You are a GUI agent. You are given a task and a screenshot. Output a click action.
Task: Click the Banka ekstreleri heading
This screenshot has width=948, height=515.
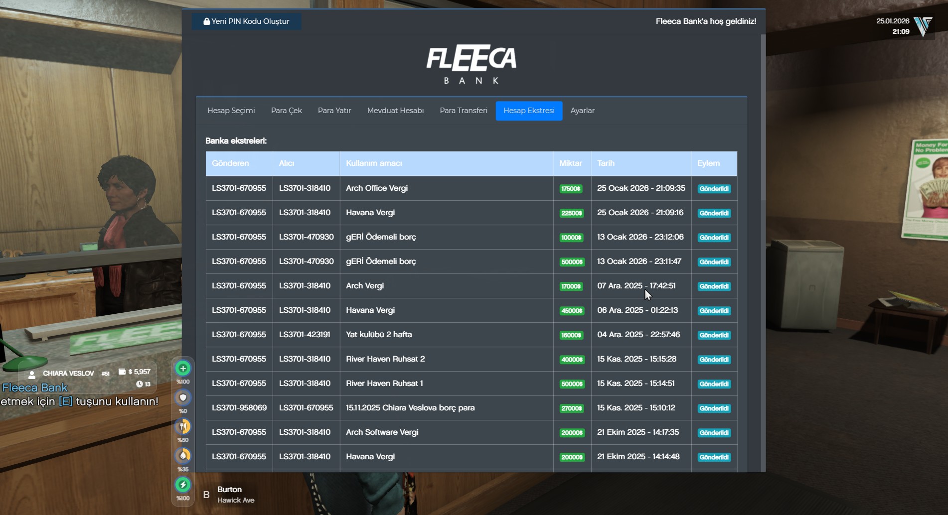(x=236, y=141)
